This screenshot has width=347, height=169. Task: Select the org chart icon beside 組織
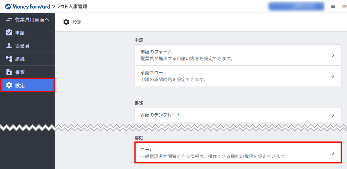coord(9,59)
